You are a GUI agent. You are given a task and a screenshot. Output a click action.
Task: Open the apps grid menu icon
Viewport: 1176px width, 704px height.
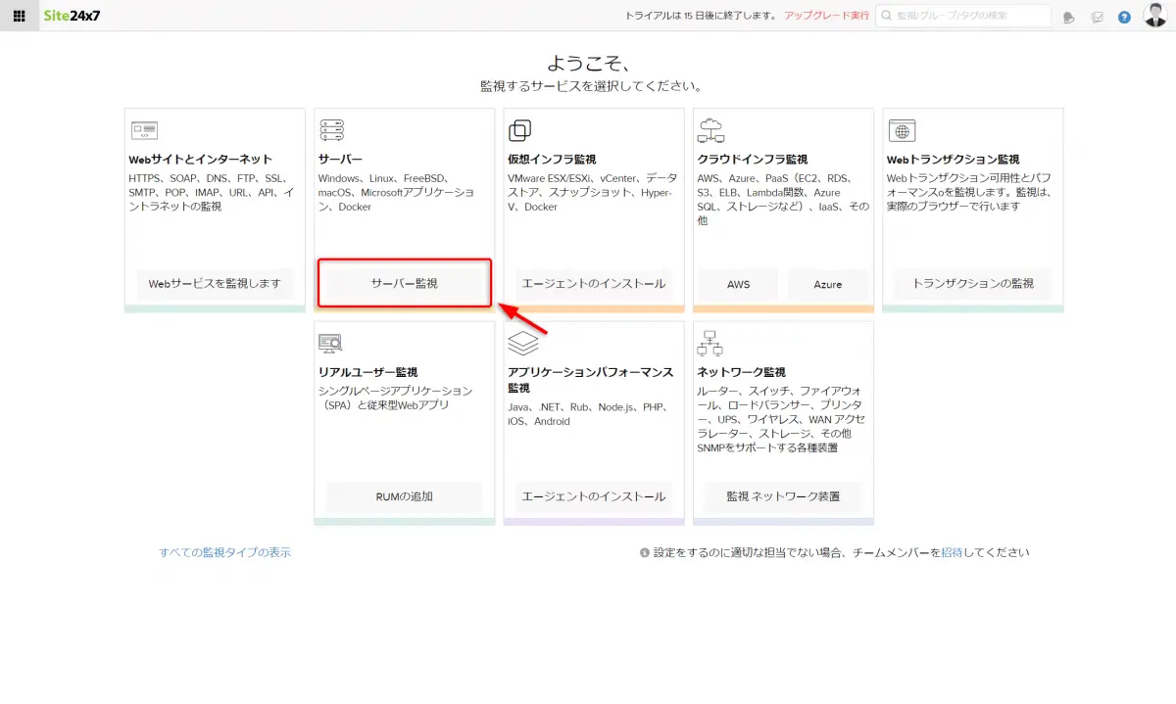(19, 16)
